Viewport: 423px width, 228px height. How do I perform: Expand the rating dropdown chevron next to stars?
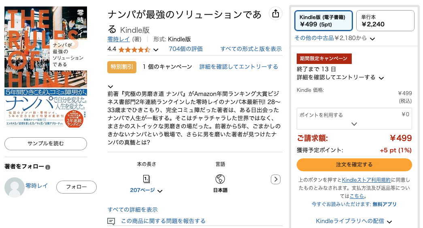click(x=156, y=50)
